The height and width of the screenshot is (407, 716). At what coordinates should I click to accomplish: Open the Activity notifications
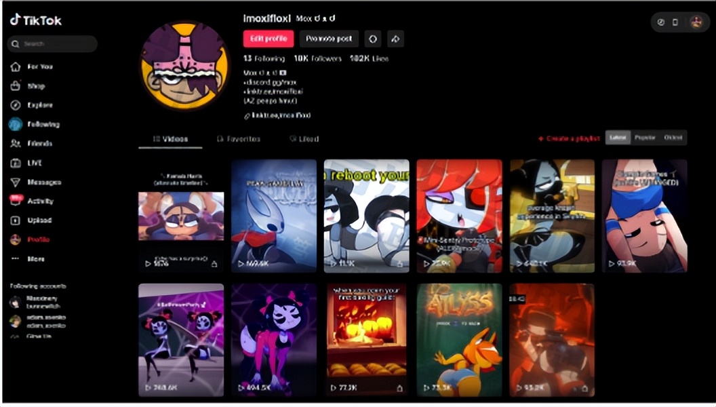coord(39,201)
